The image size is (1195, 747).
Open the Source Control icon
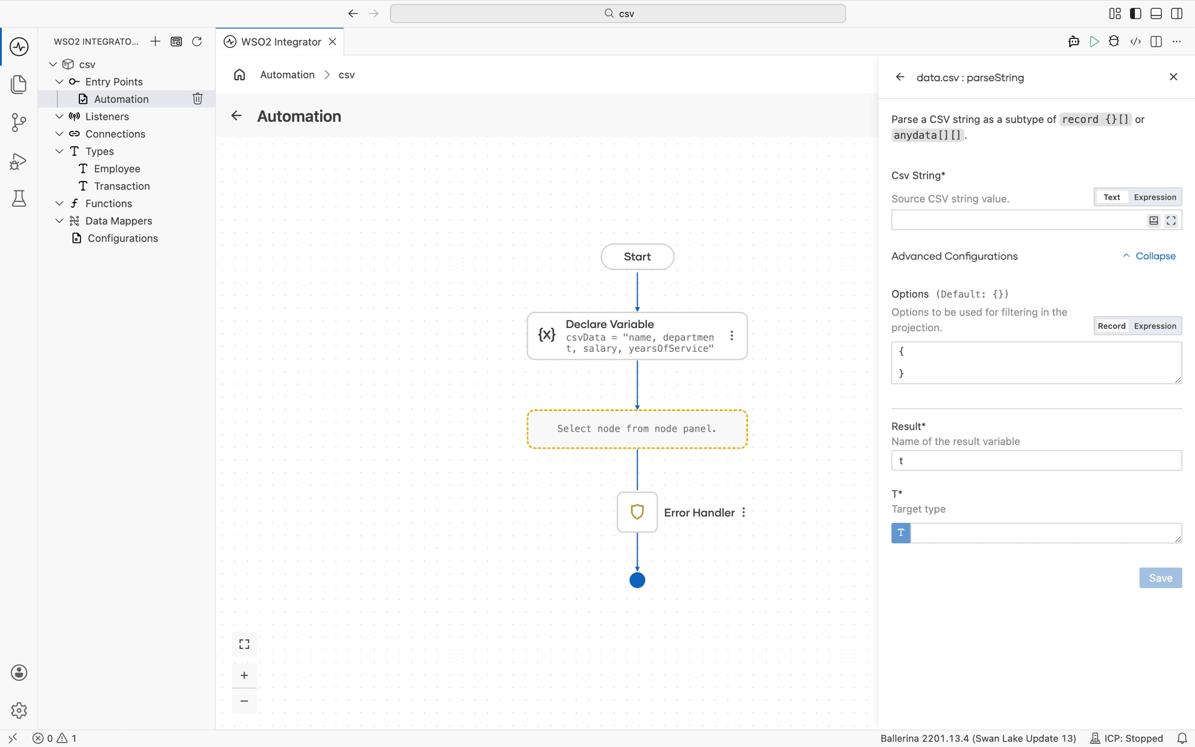(x=19, y=123)
